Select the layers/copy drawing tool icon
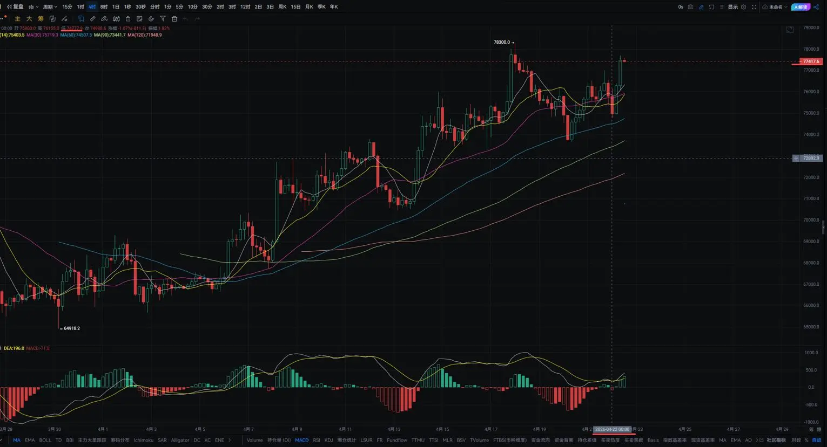 pos(81,19)
